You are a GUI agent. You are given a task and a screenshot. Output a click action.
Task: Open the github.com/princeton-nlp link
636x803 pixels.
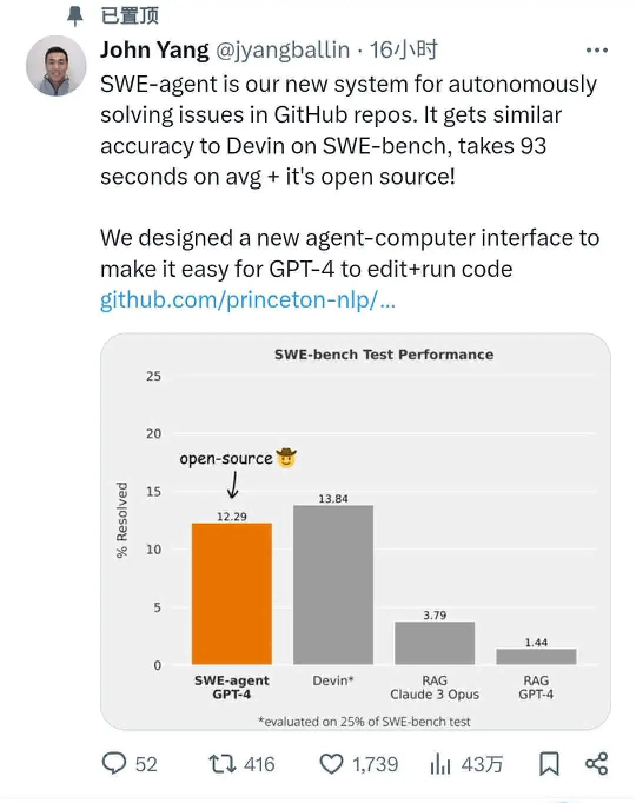pyautogui.click(x=247, y=300)
